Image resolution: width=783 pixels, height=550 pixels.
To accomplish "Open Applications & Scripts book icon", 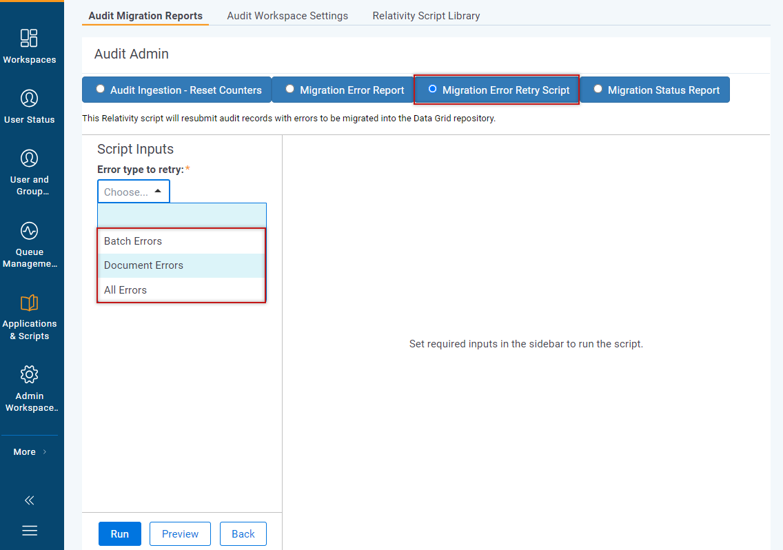I will tap(29, 303).
